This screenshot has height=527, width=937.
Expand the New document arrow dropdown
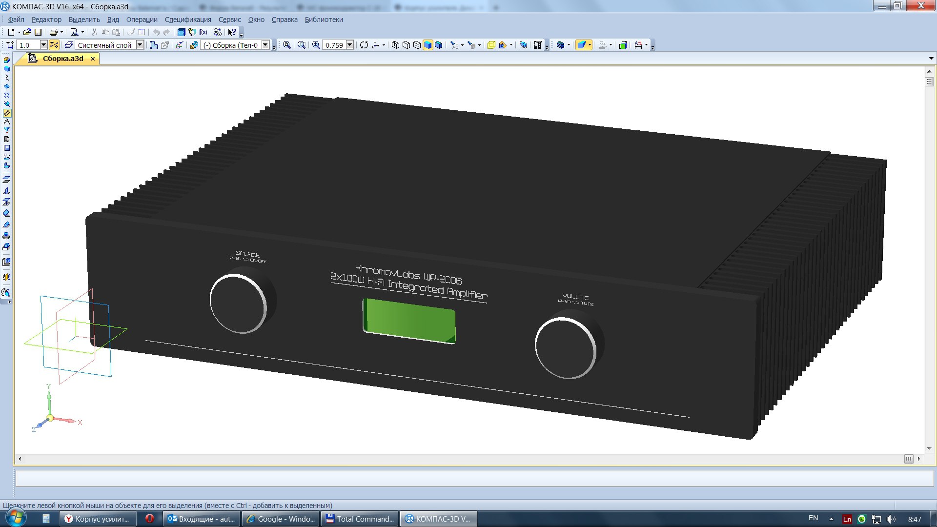(x=19, y=32)
